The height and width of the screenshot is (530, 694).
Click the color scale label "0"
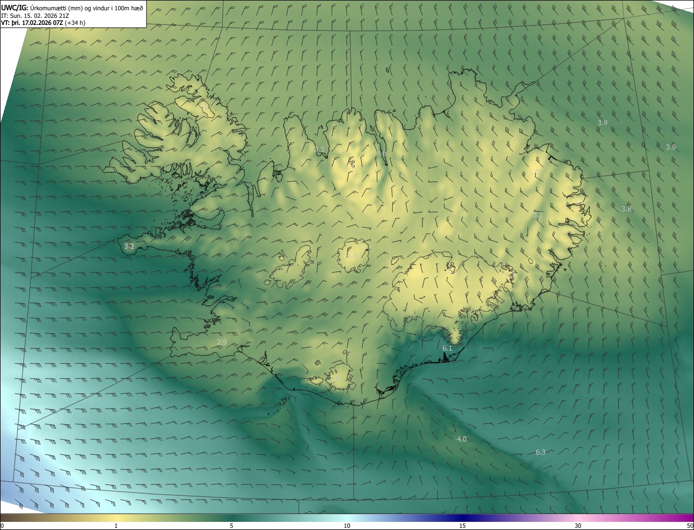[2, 526]
